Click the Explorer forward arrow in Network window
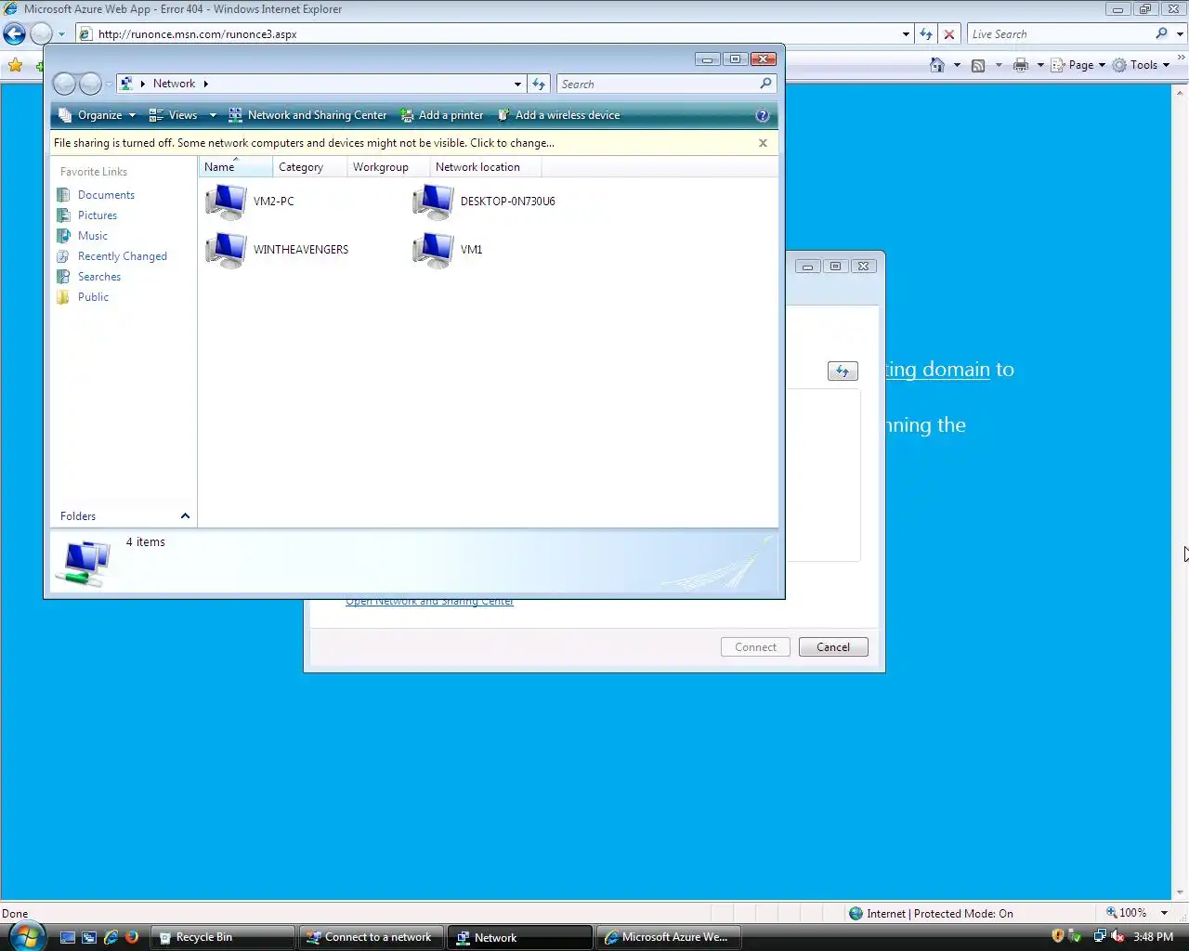Image resolution: width=1189 pixels, height=951 pixels. click(90, 84)
